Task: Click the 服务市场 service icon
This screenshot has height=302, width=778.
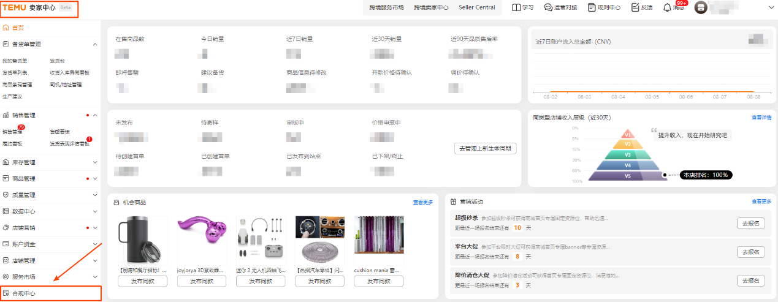Action: click(x=6, y=277)
